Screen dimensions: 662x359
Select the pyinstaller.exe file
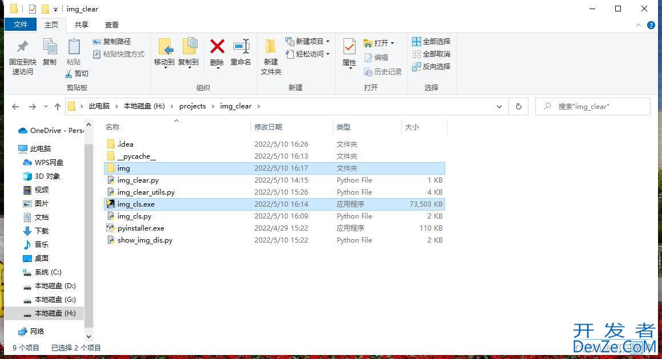tap(274, 228)
